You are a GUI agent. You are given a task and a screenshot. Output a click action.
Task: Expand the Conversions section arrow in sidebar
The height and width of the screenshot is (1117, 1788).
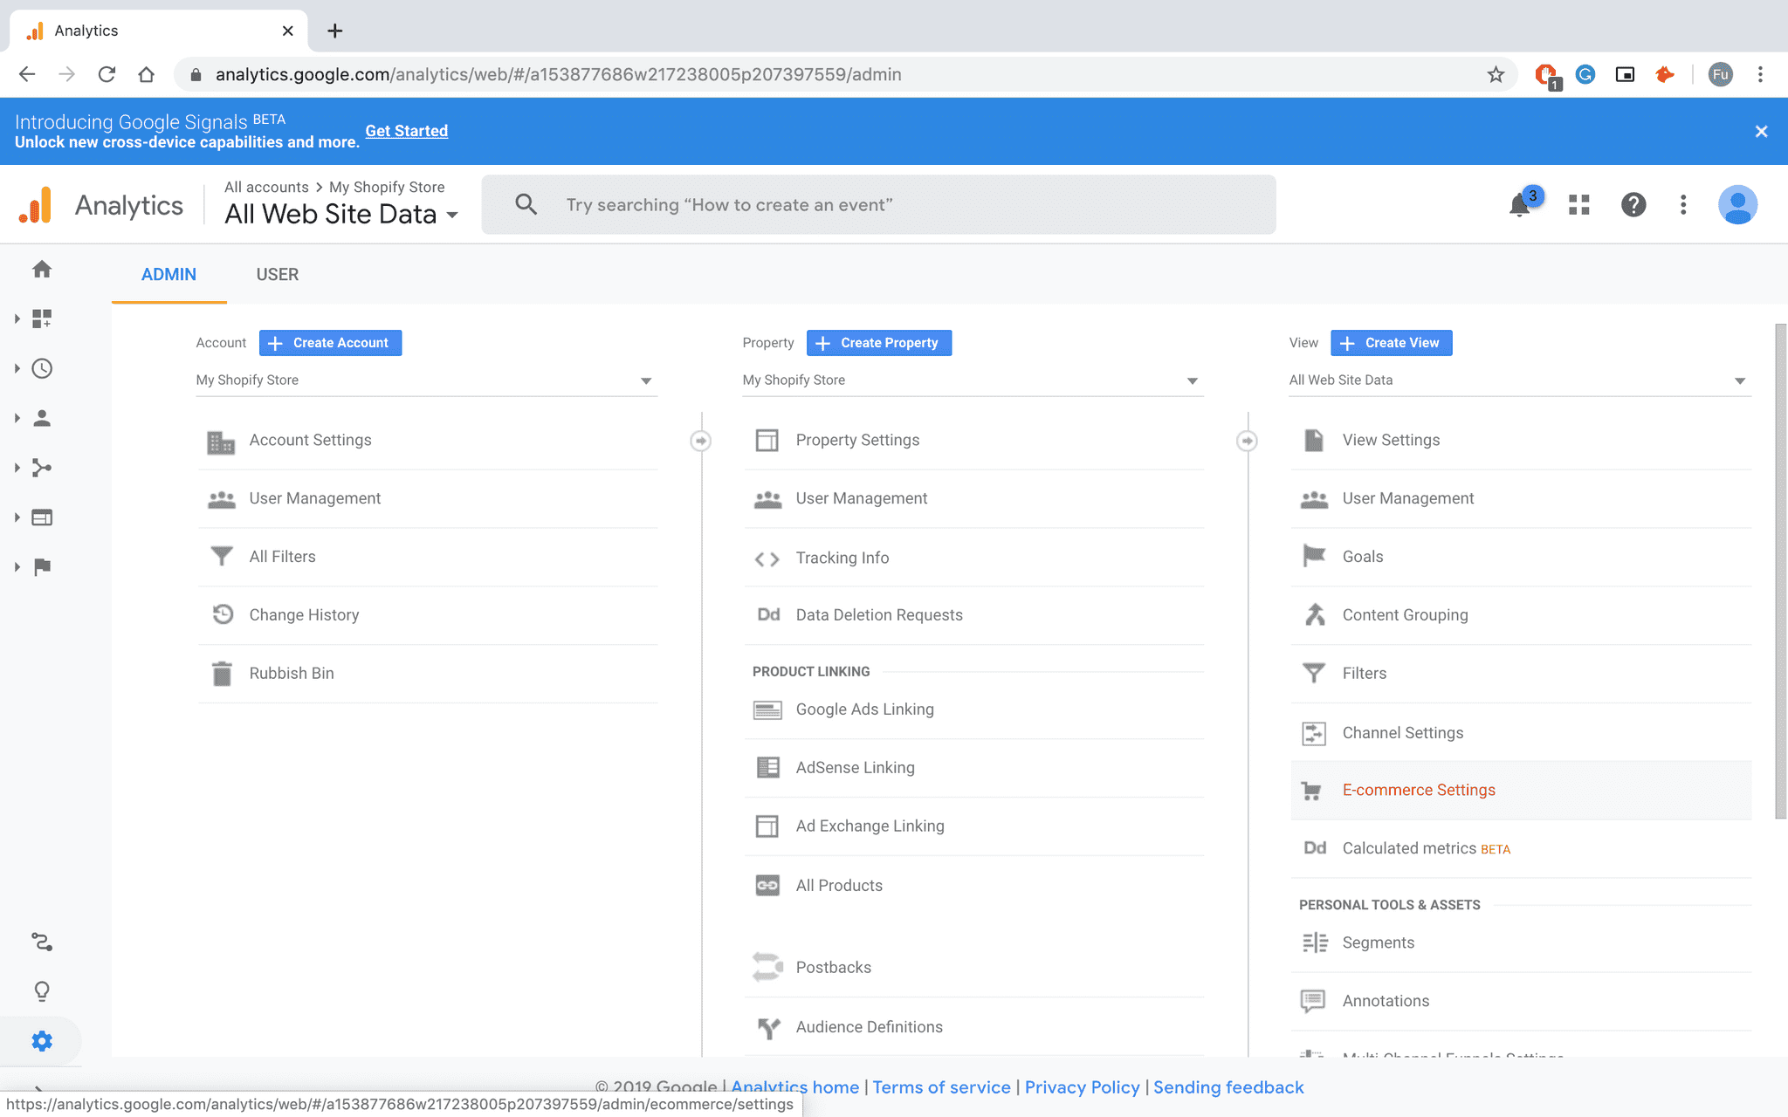click(x=17, y=567)
